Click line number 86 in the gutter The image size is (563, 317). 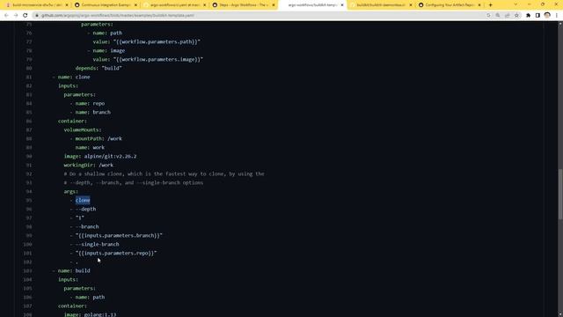pyautogui.click(x=29, y=122)
